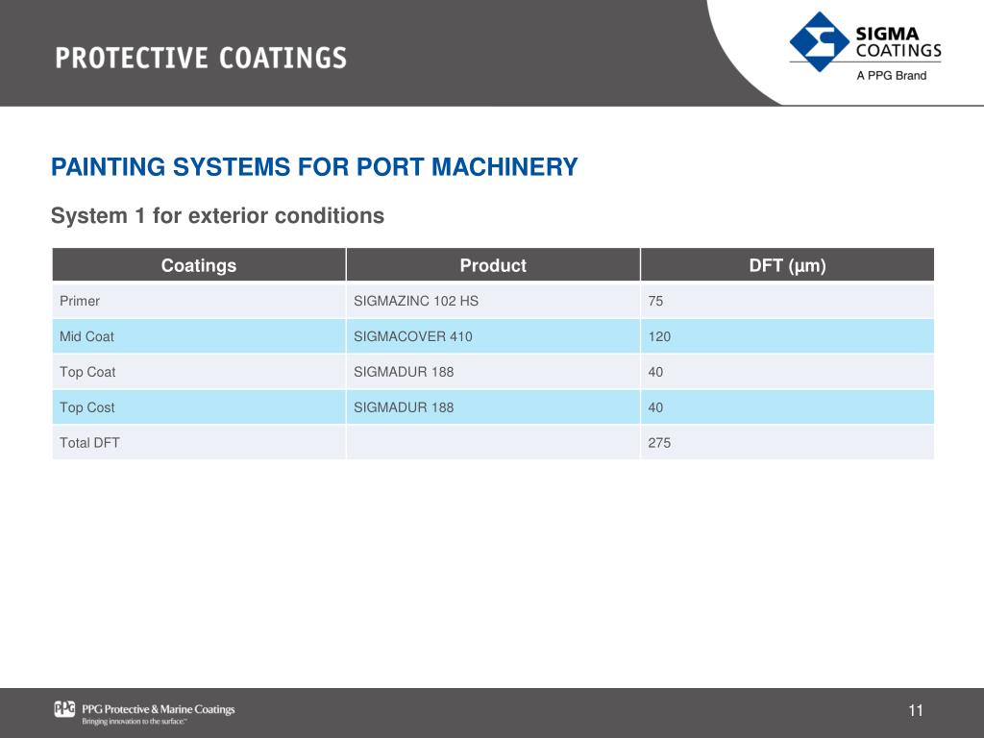The width and height of the screenshot is (984, 738).
Task: Select the PROTECTIVE COATINGS header title
Action: tap(201, 58)
